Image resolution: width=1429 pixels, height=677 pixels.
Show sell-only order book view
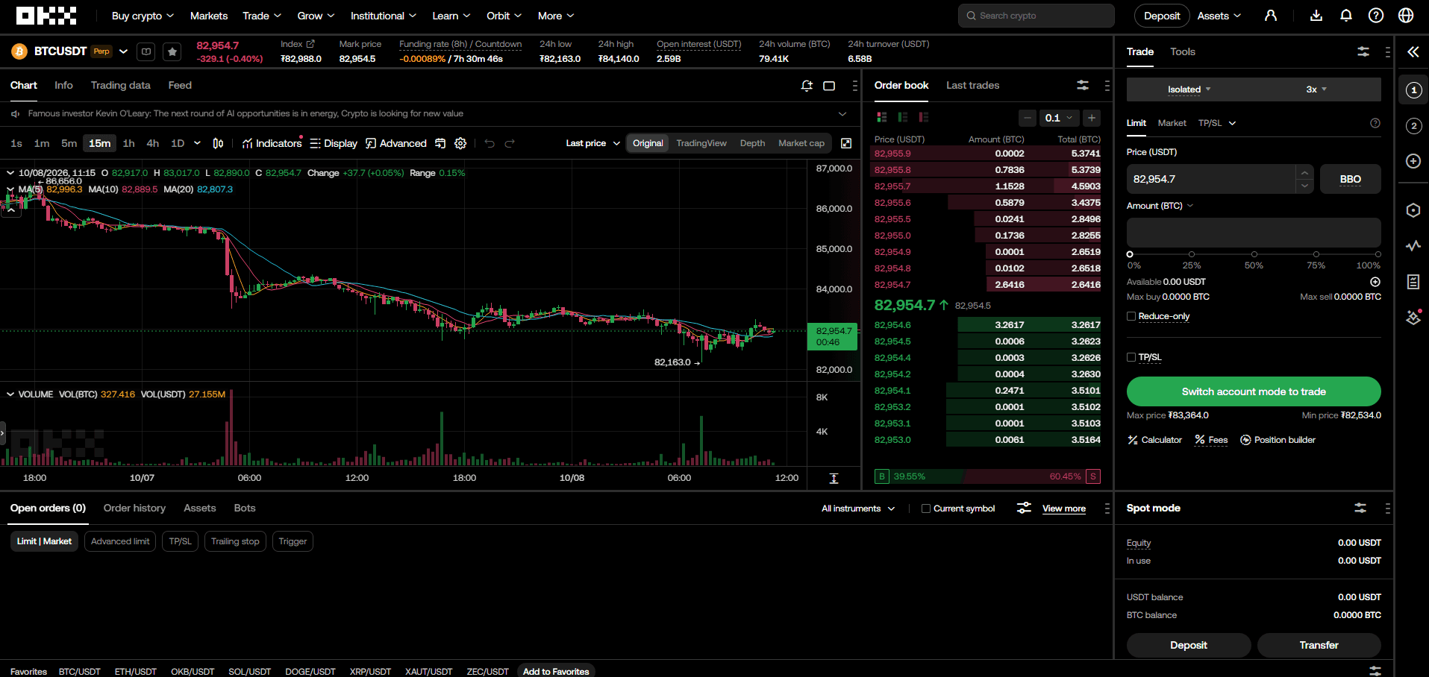pyautogui.click(x=924, y=117)
